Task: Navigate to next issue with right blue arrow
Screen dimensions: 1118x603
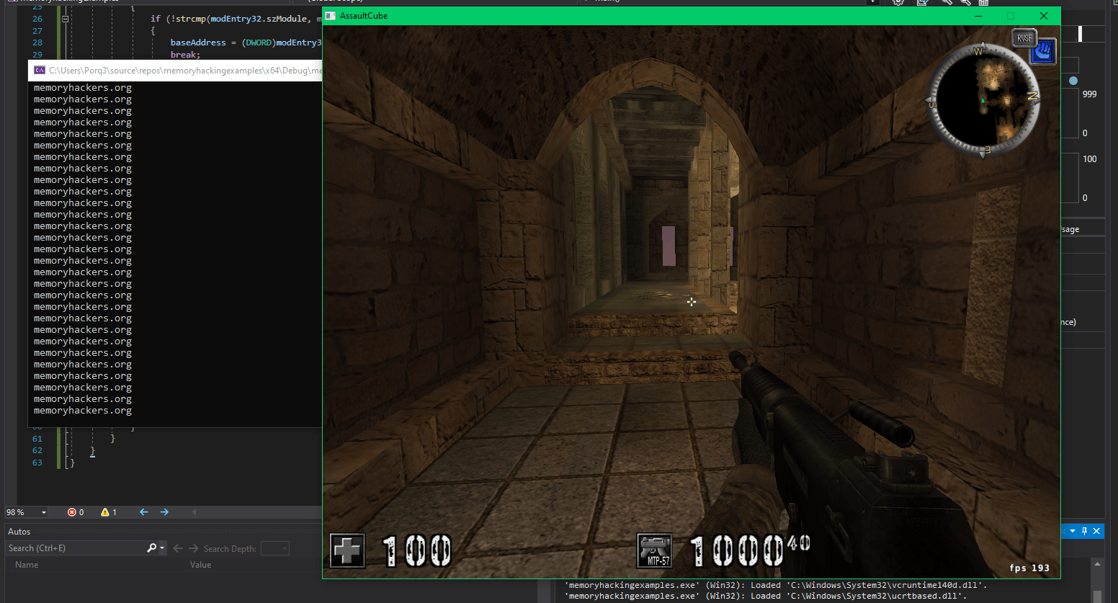Action: [164, 512]
